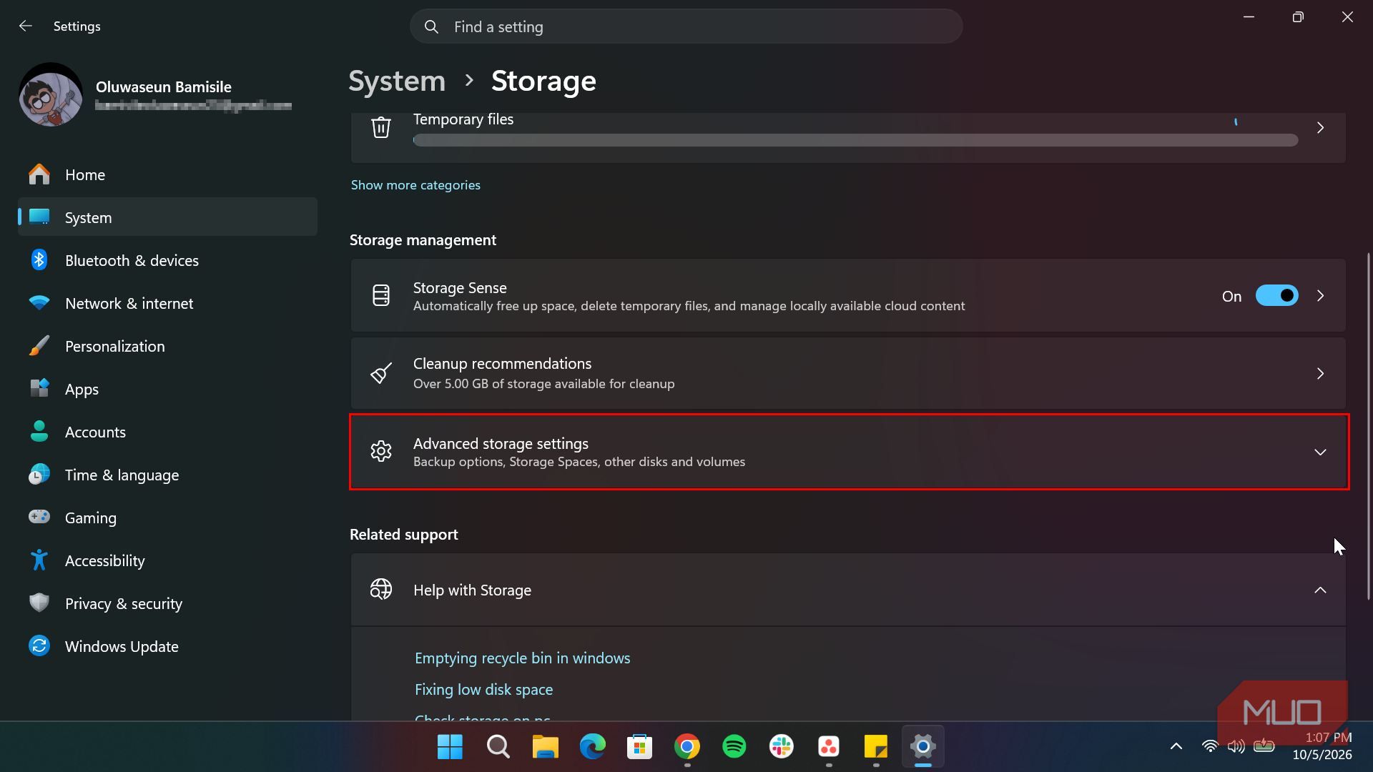Open Emptying recycle bin in windows link

click(x=522, y=658)
